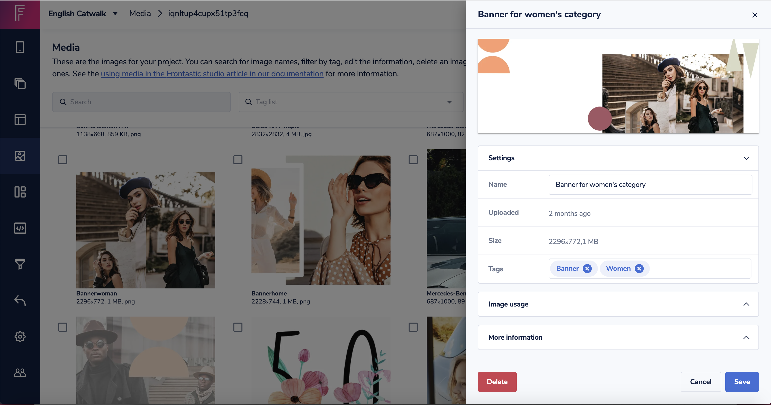The image size is (771, 405).
Task: Collapse the Settings section
Action: pyautogui.click(x=746, y=158)
